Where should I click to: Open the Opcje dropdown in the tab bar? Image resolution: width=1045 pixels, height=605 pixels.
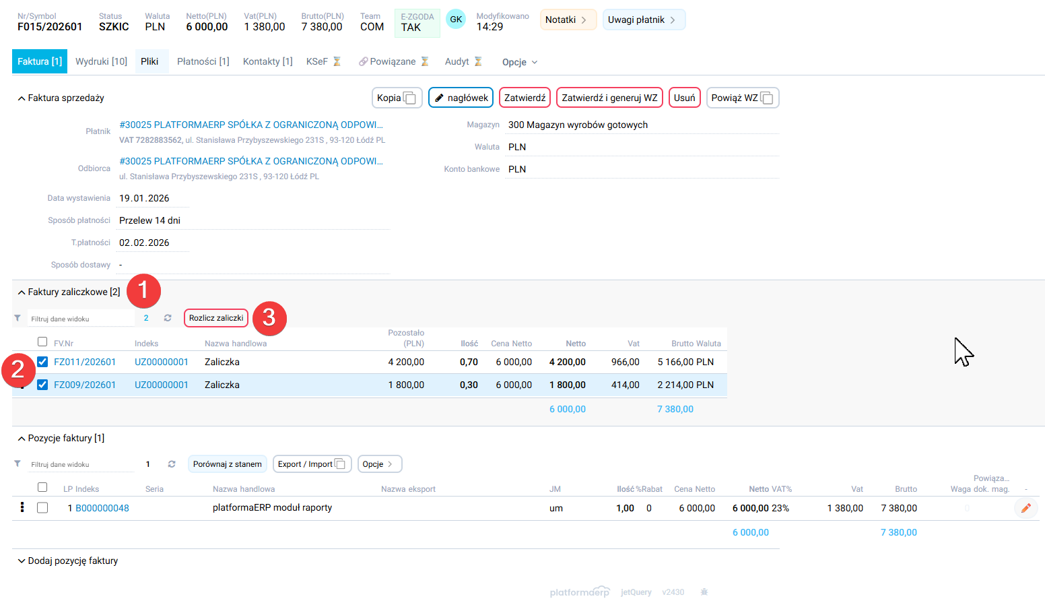point(519,62)
